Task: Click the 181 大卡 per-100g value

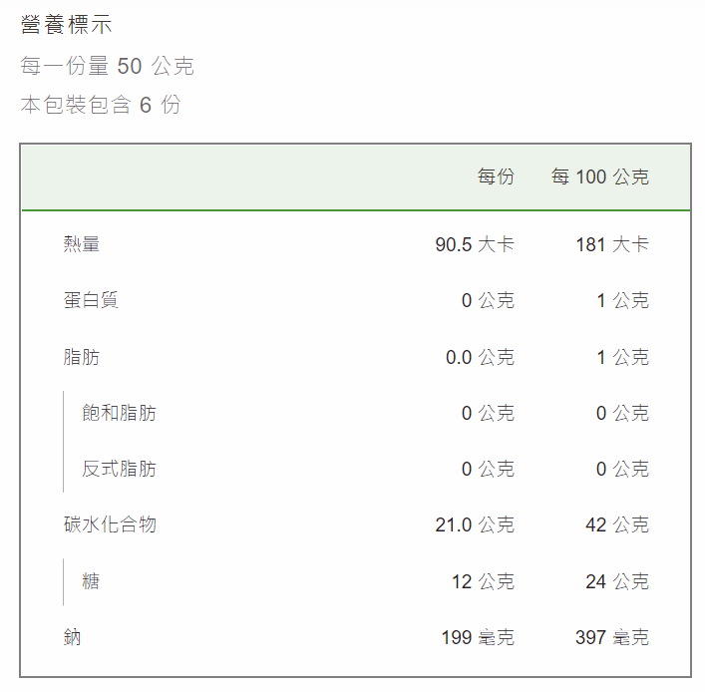Action: [x=613, y=244]
